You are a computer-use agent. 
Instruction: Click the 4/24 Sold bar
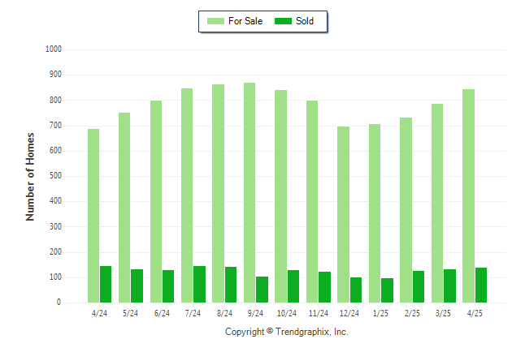point(106,284)
